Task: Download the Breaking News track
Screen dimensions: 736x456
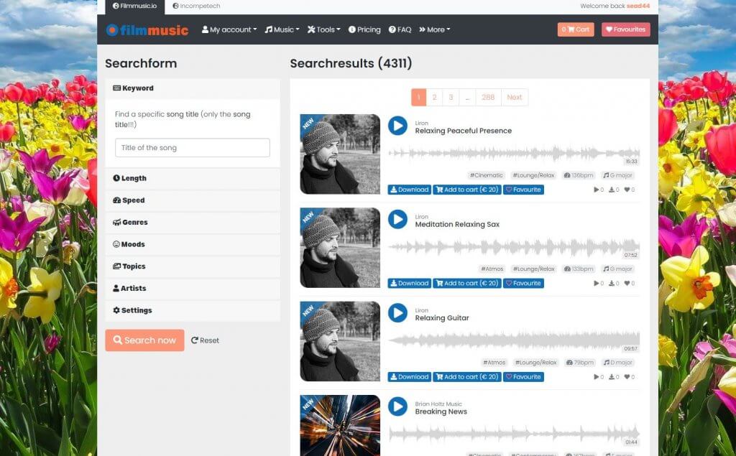Action: (x=408, y=455)
